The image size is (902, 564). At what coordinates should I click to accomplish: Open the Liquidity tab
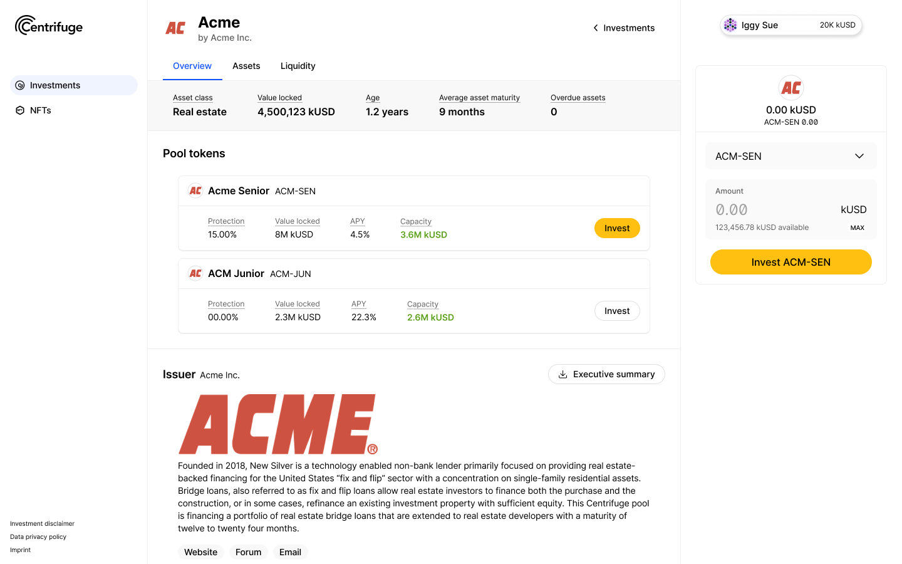coord(298,66)
